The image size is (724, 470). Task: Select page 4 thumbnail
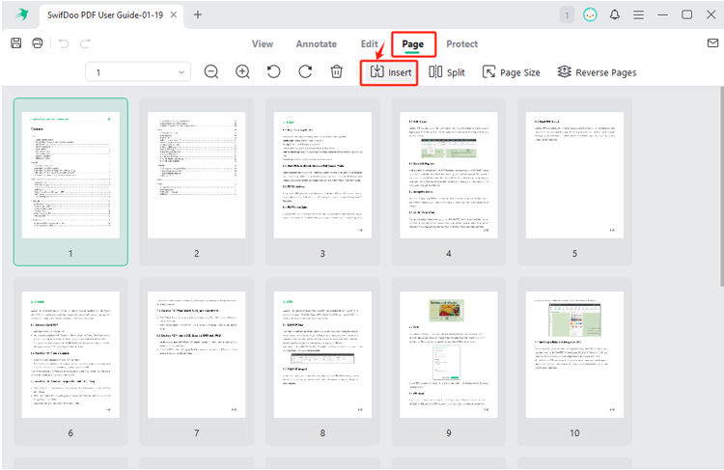point(449,181)
